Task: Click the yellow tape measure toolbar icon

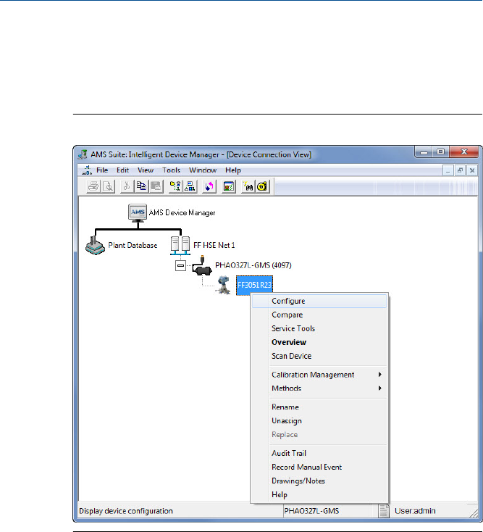Action: click(262, 186)
